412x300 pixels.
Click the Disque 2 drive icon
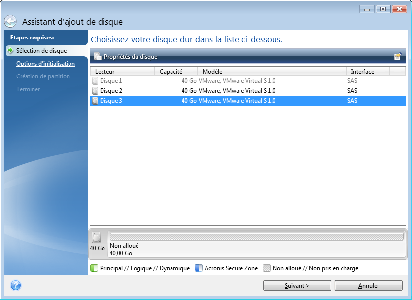point(96,91)
